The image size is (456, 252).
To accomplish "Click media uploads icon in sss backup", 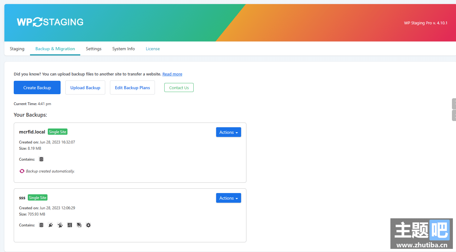I will tap(79, 225).
